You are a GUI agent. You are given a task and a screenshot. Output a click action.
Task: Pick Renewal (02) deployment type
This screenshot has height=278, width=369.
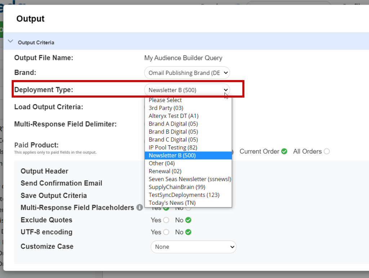pyautogui.click(x=165, y=171)
